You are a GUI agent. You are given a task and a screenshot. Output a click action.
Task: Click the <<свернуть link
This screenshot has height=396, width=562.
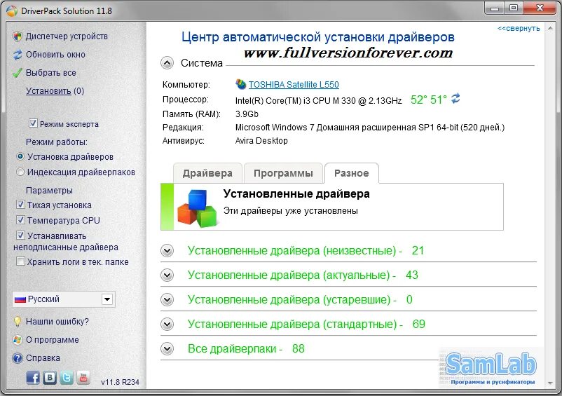point(519,28)
